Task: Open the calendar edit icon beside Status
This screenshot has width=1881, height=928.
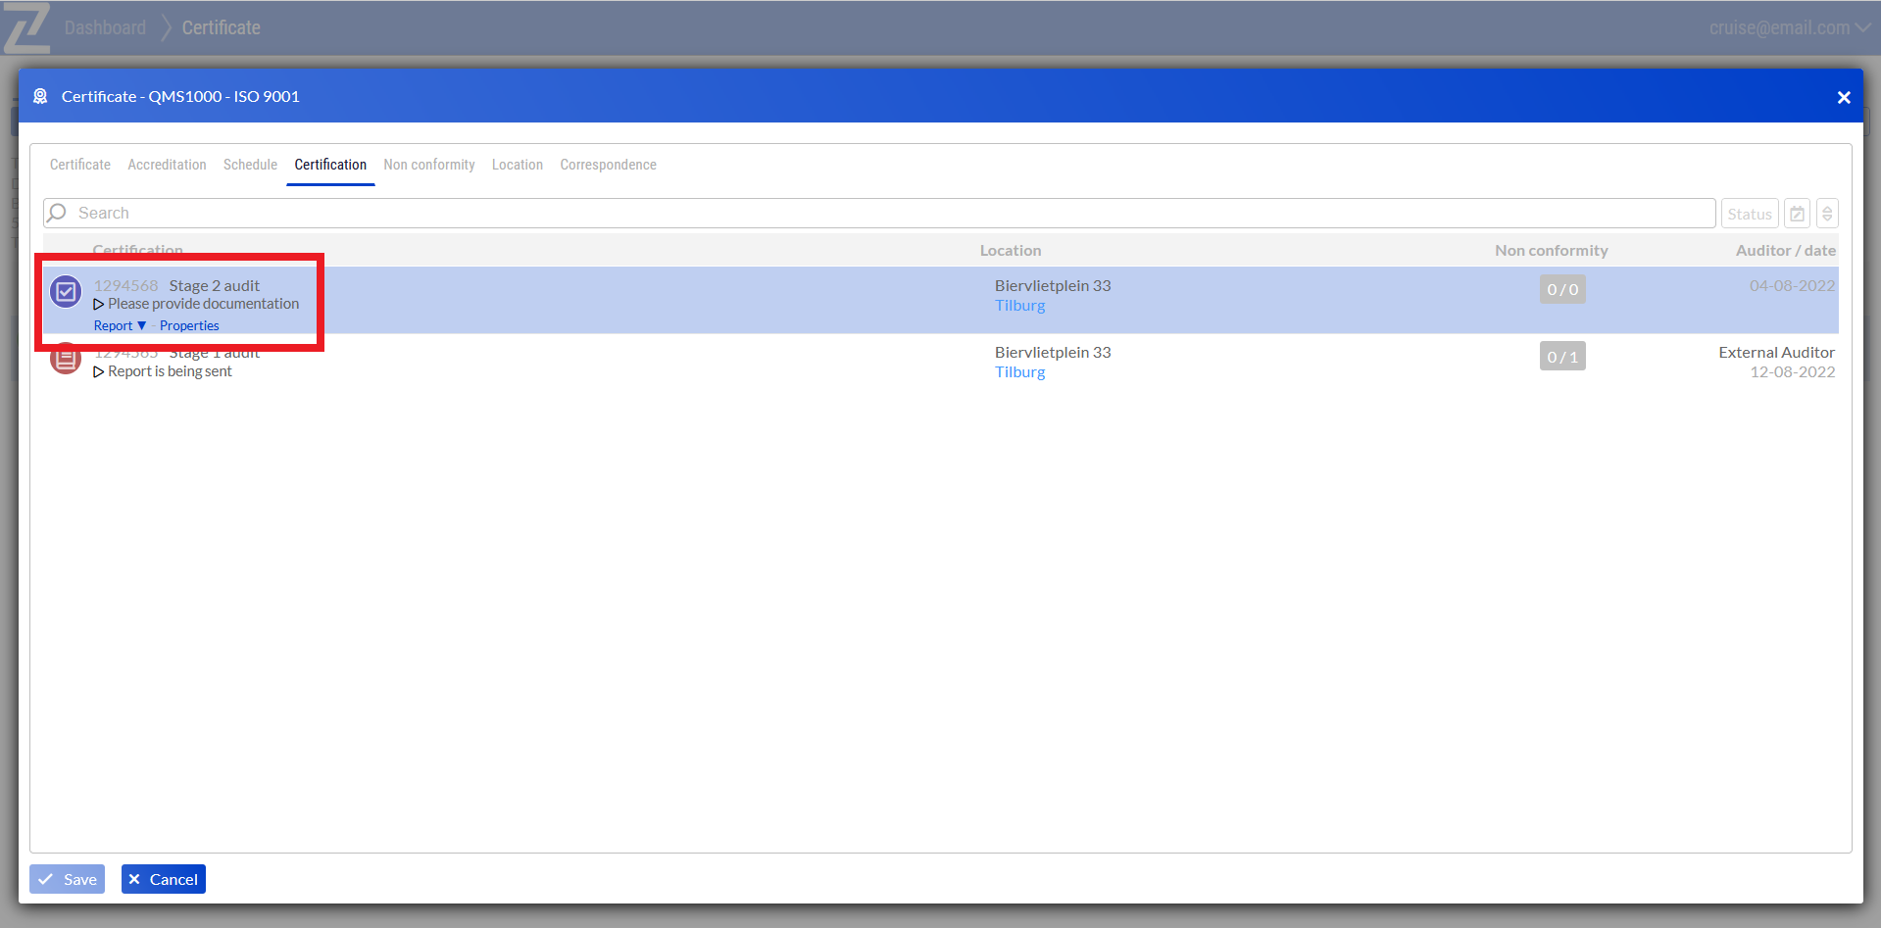Action: [x=1797, y=214]
